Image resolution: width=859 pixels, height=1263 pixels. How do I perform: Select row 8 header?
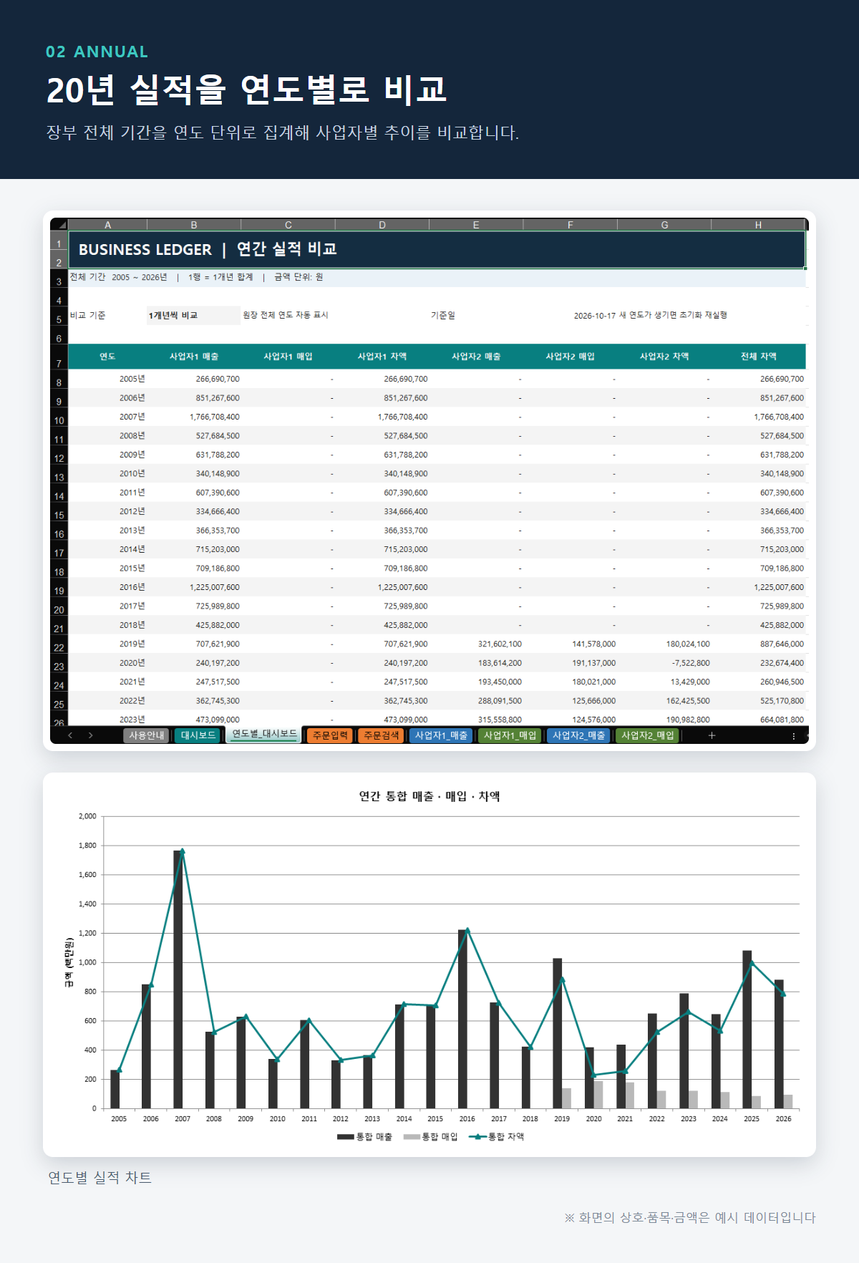coord(59,379)
